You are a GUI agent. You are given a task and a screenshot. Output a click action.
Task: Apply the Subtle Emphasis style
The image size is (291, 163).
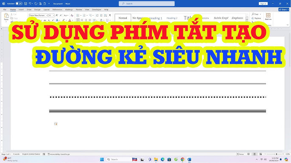221,18
